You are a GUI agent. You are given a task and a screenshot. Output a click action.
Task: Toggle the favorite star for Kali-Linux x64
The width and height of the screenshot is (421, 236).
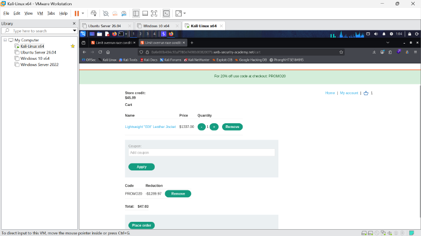(73, 46)
